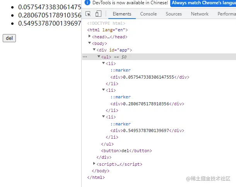Open the Console tab
Viewport: 236px width, 187px height.
point(149,14)
